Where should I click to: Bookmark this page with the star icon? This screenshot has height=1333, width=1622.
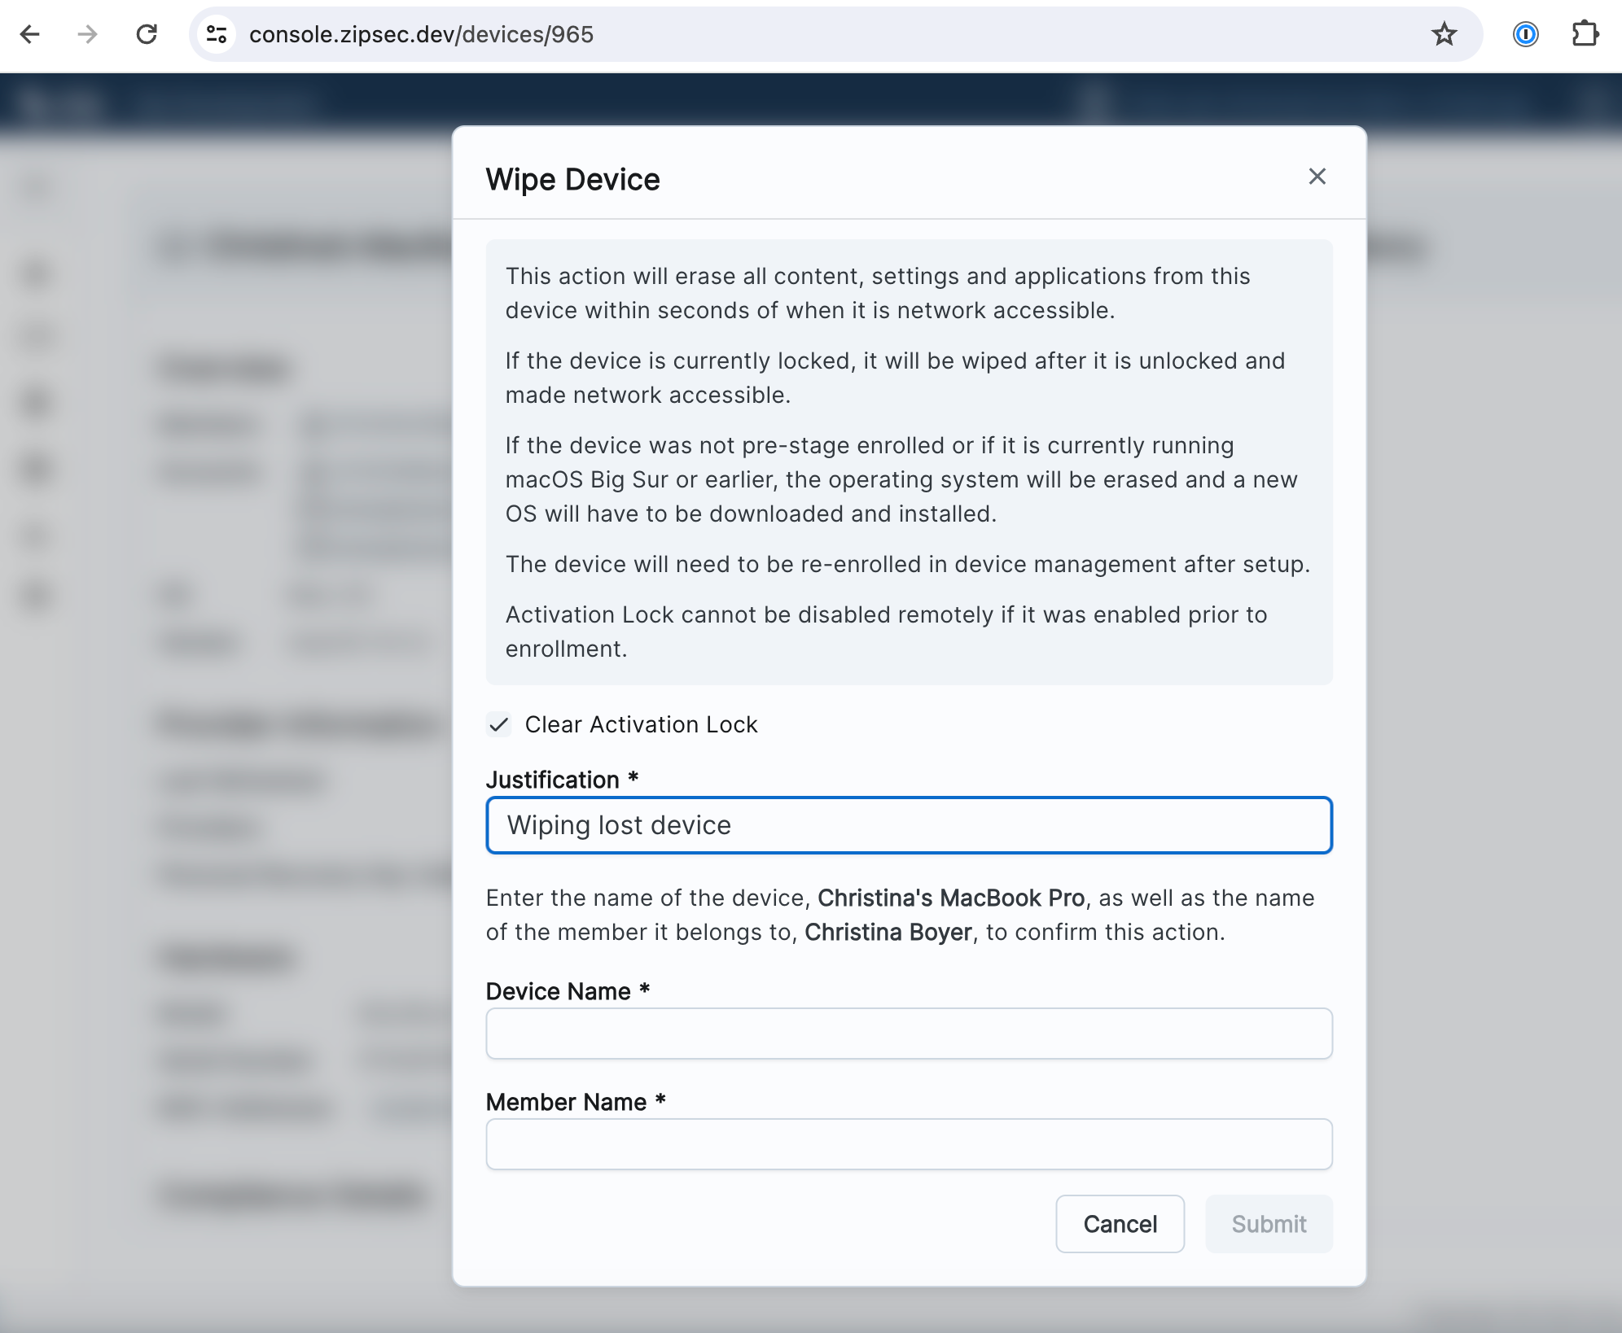click(1444, 34)
